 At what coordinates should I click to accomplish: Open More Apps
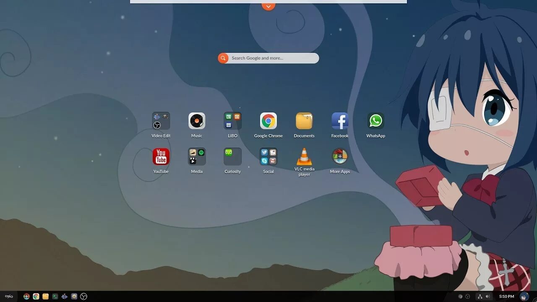pyautogui.click(x=340, y=156)
